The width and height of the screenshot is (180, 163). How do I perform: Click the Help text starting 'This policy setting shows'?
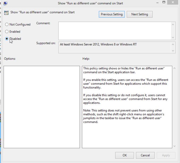124,70
